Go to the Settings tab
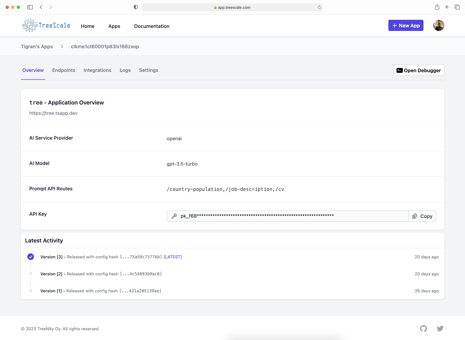 point(148,70)
